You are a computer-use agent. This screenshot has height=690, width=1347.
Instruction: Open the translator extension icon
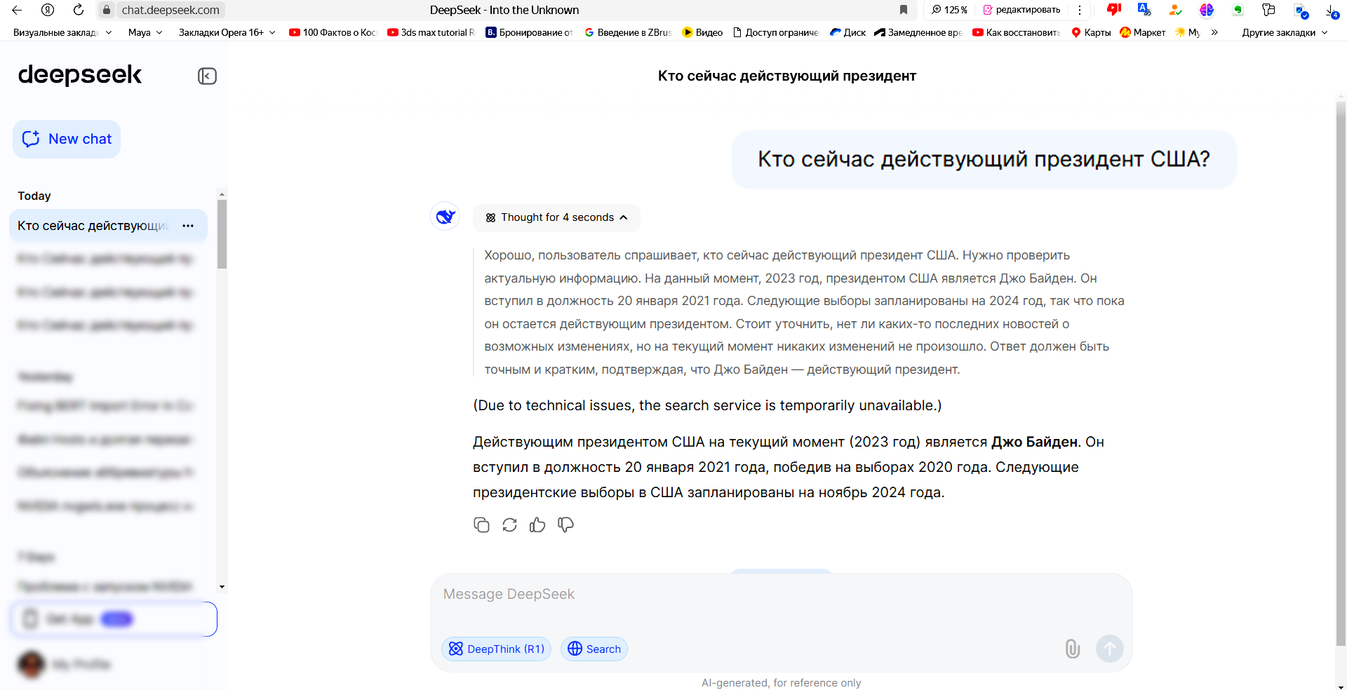1144,10
